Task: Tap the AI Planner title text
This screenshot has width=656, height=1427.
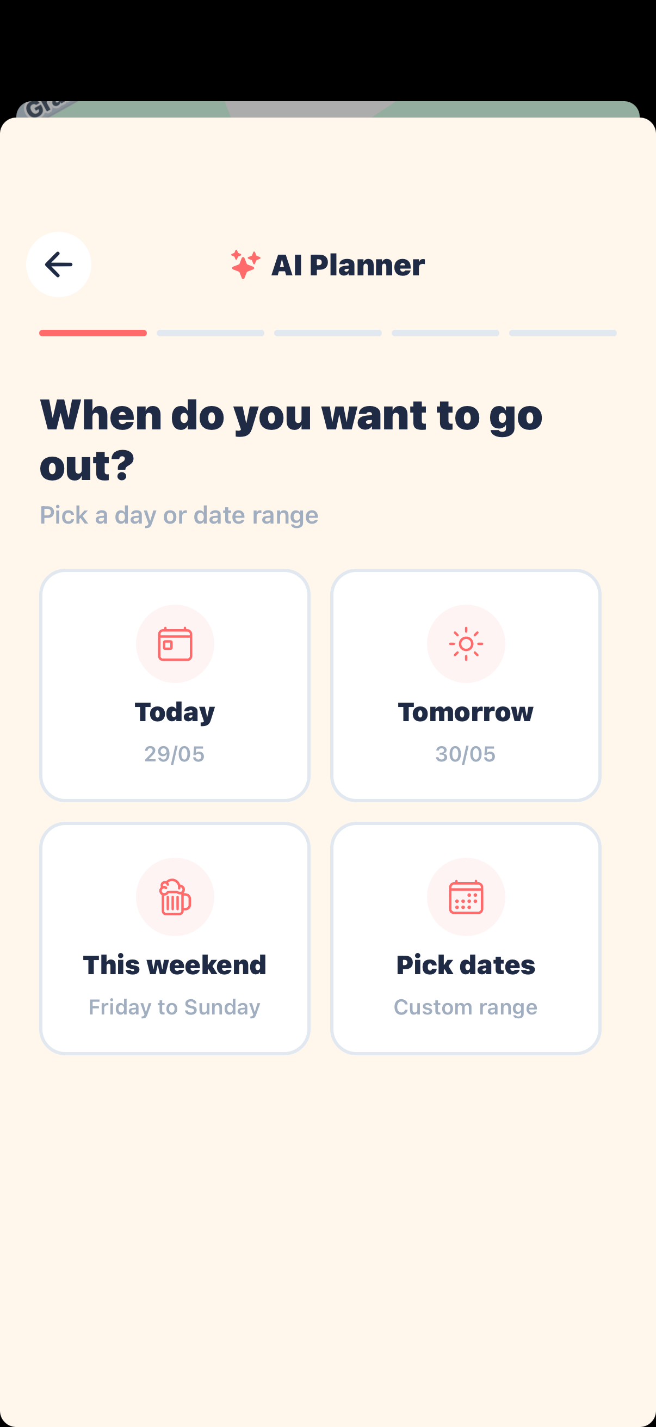Action: point(348,265)
